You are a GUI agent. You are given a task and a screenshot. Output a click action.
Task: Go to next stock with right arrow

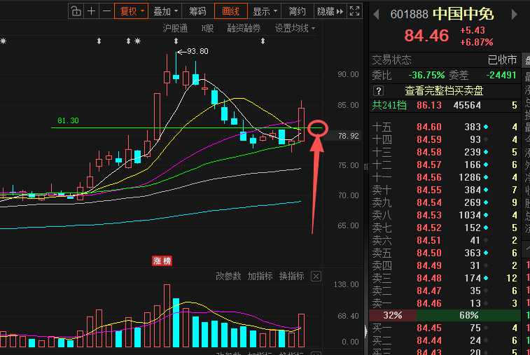point(514,15)
